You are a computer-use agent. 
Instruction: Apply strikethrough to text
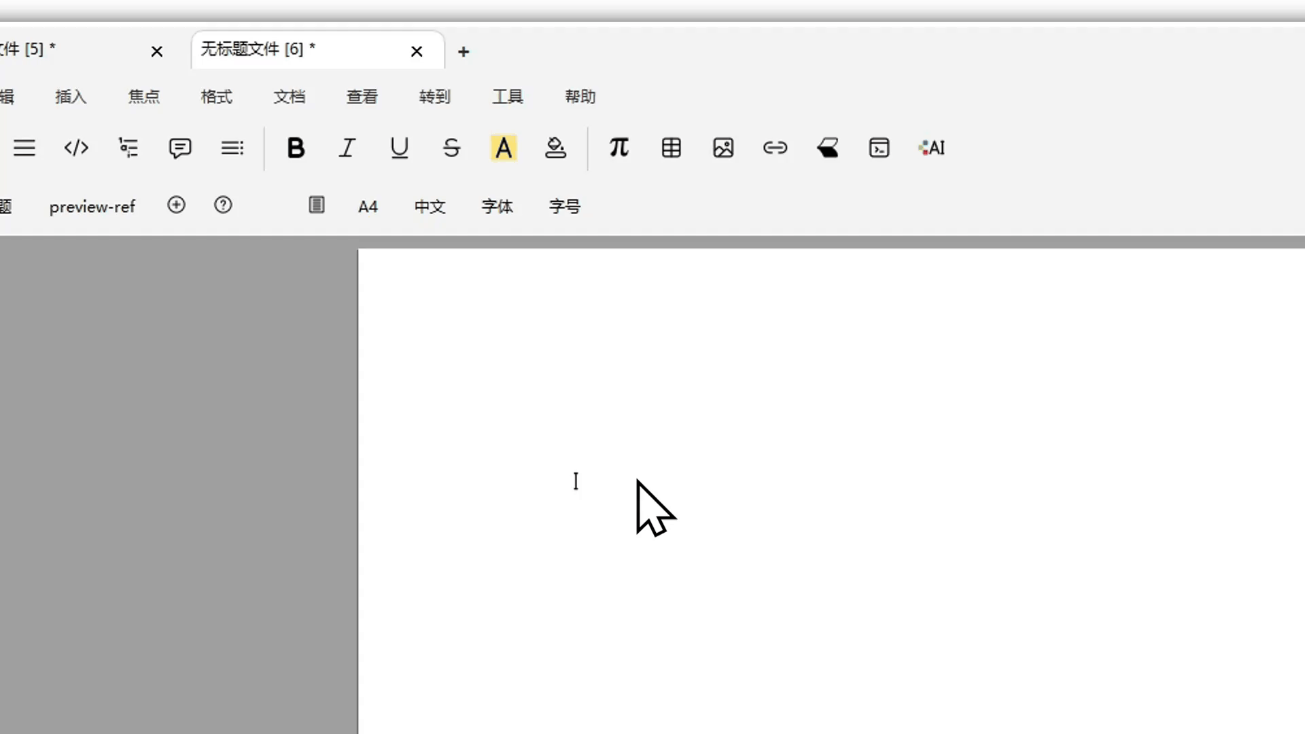(451, 147)
